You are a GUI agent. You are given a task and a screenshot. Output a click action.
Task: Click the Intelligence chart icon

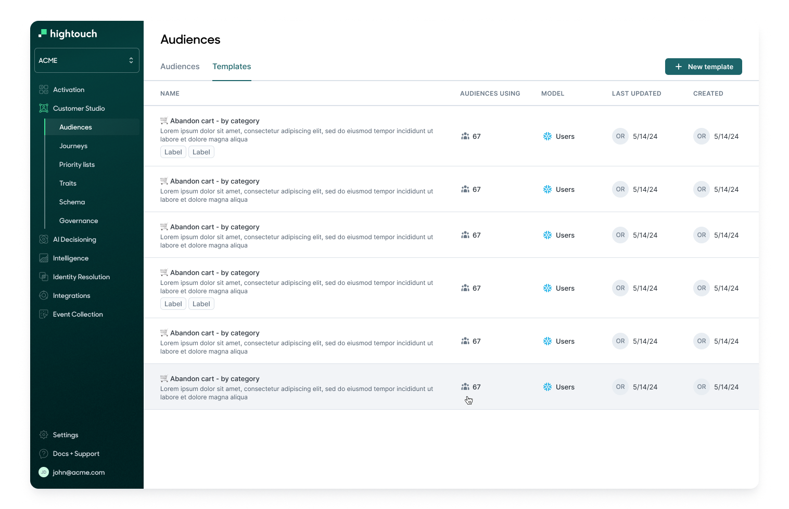(x=44, y=258)
